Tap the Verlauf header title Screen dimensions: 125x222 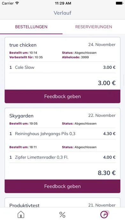coord(62,13)
